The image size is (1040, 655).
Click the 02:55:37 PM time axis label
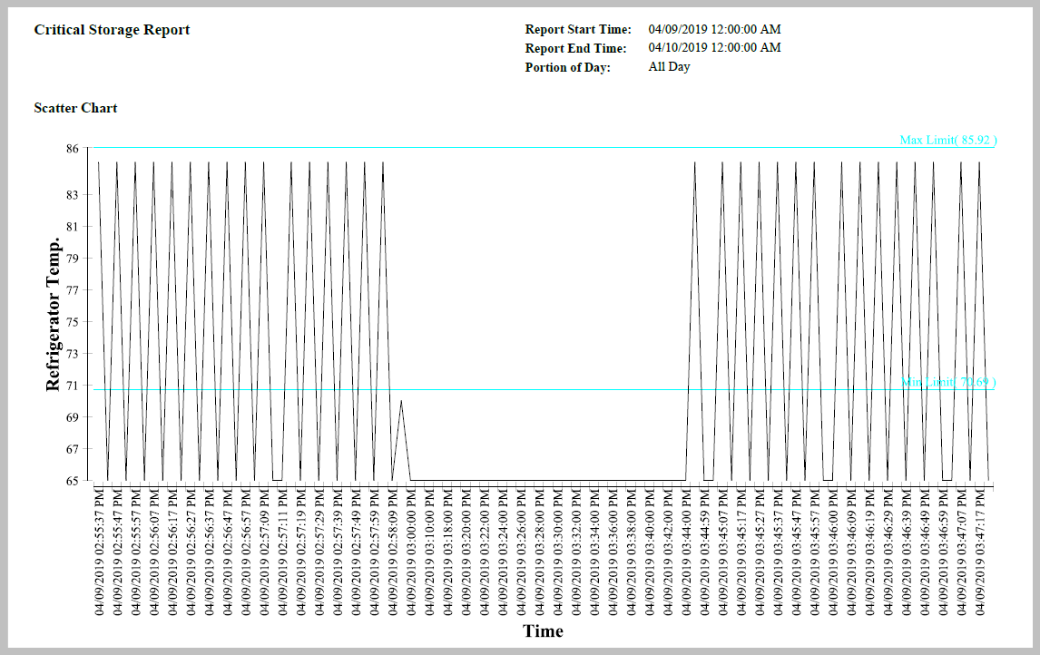99,553
